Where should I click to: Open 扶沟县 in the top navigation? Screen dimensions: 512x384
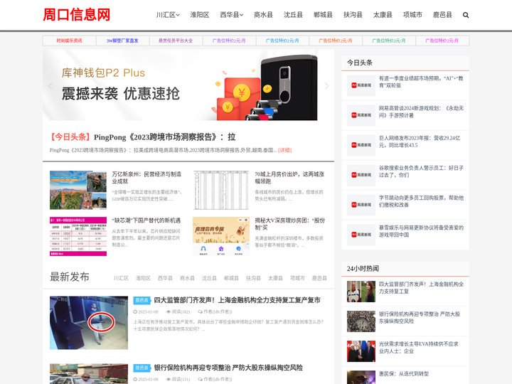click(353, 15)
